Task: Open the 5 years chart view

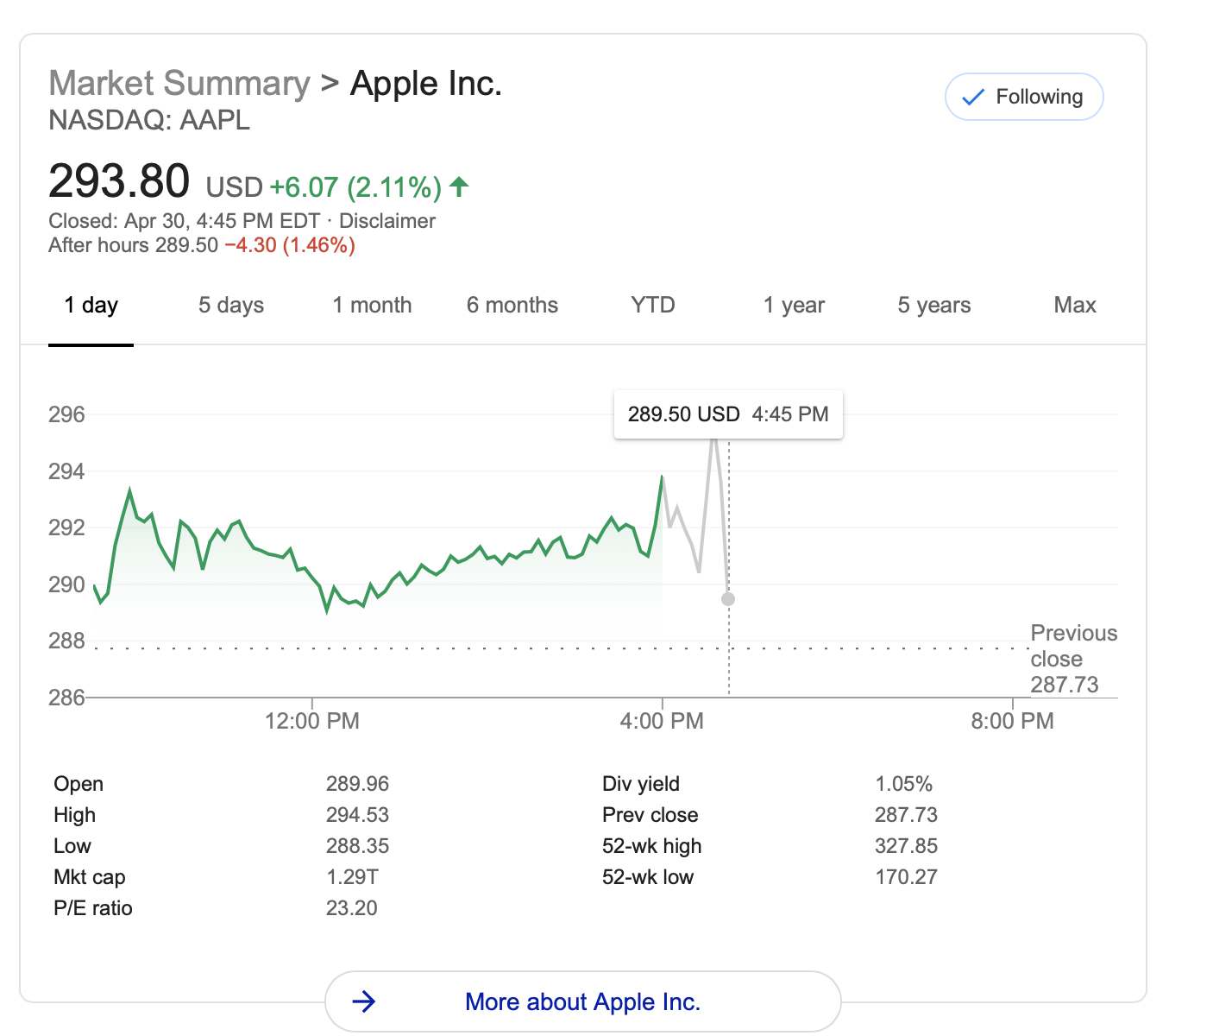Action: 934,305
